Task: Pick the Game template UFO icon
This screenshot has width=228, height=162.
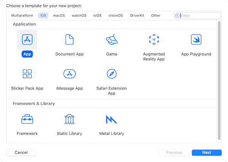Action: [x=111, y=39]
